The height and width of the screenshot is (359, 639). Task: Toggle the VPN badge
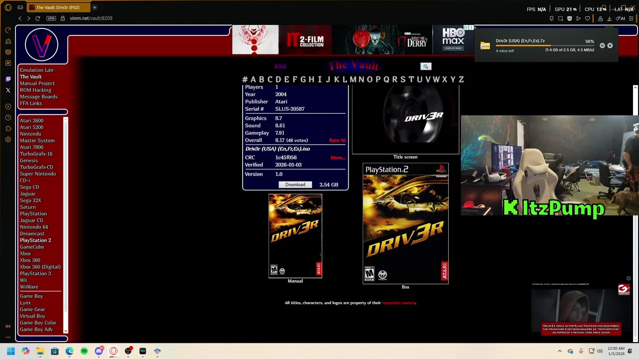click(51, 18)
